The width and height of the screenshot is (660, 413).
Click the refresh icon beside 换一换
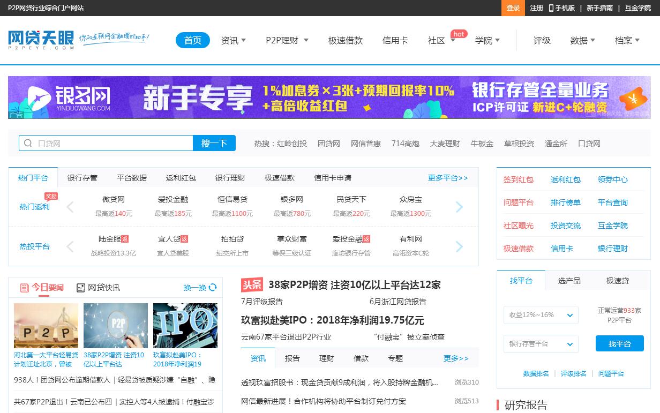click(213, 288)
